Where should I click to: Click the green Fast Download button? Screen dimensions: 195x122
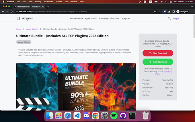click(158, 62)
